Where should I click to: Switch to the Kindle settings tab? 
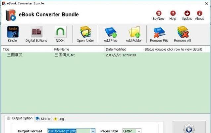click(43, 119)
